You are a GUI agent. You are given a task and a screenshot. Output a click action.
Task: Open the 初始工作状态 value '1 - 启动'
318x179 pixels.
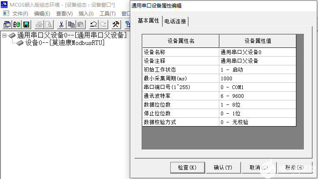point(258,70)
